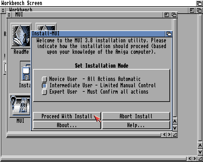Click the MUI icon label
Image resolution: width=203 pixels, height=162 pixels.
tap(20, 121)
